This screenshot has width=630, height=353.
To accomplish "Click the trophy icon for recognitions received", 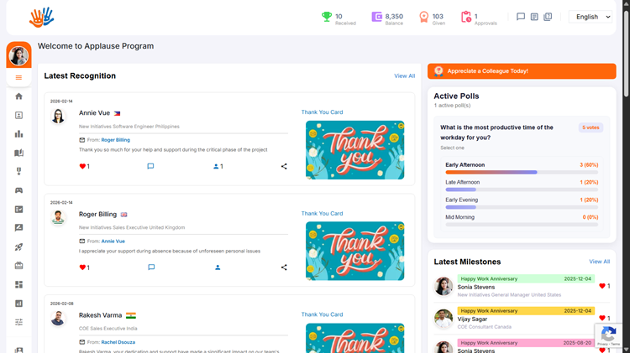I will click(x=327, y=17).
